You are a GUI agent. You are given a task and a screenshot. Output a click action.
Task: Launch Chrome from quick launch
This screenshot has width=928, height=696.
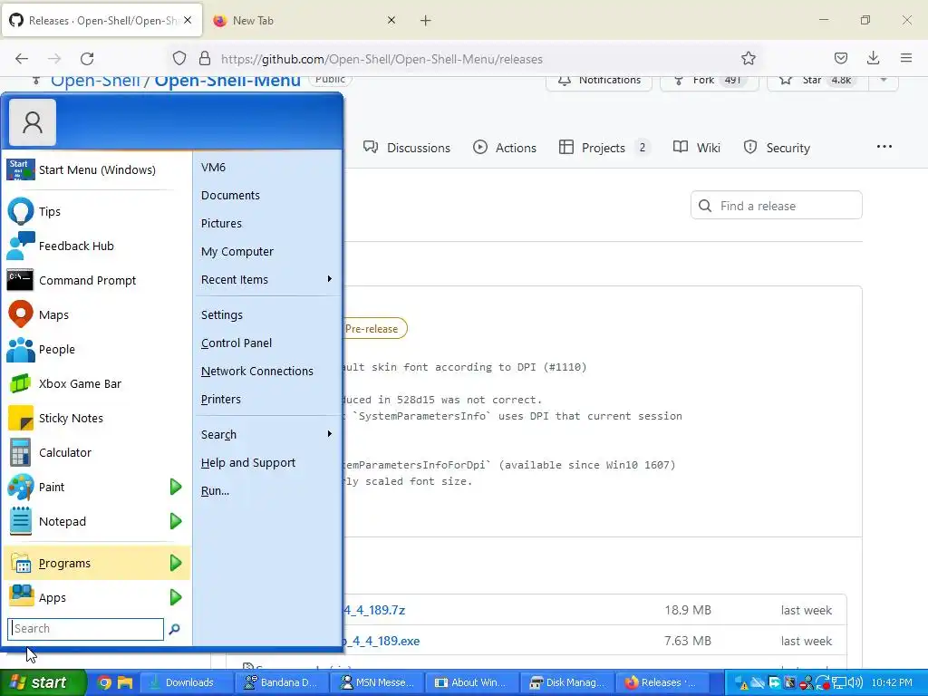click(104, 682)
